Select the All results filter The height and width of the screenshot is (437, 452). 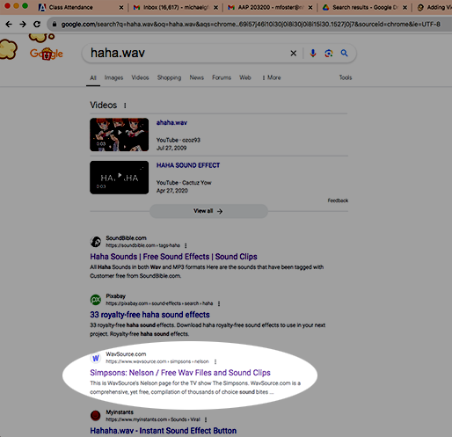pyautogui.click(x=93, y=77)
